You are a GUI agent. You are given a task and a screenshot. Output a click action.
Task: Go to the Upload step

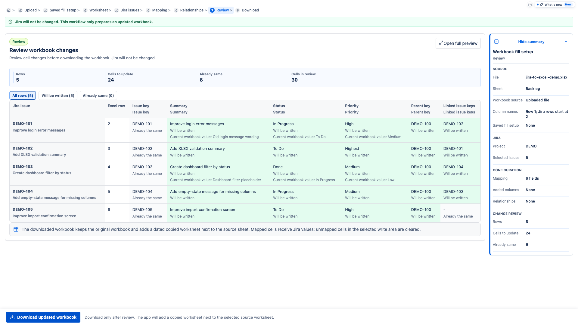point(30,10)
